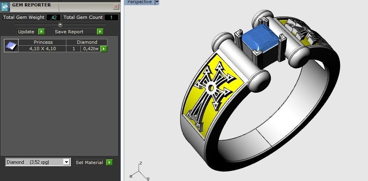Click the Gem Reporter panel icon
The image size is (368, 181).
click(x=5, y=6)
